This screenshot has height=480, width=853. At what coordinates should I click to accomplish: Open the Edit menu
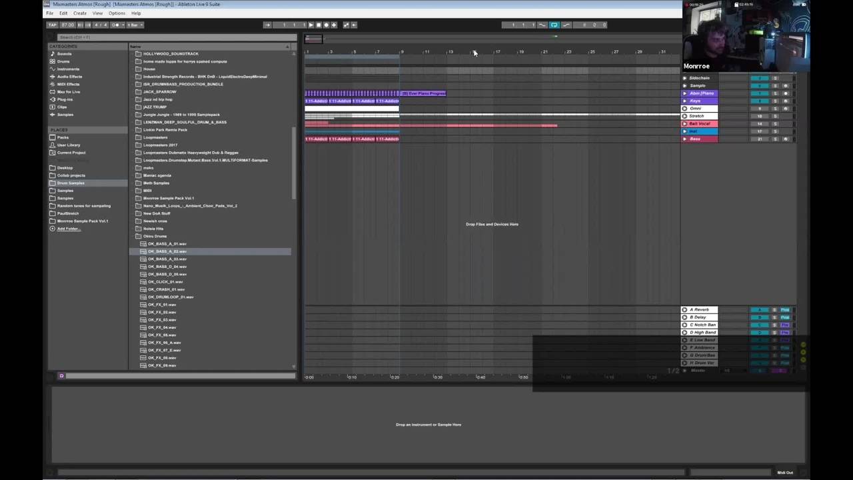coord(63,13)
